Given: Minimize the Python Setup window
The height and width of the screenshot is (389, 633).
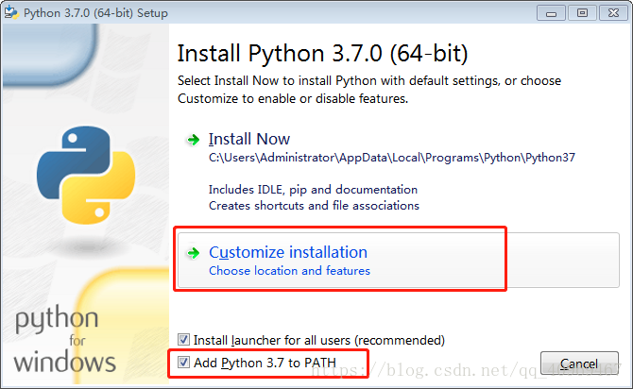Looking at the screenshot, I should (x=553, y=12).
